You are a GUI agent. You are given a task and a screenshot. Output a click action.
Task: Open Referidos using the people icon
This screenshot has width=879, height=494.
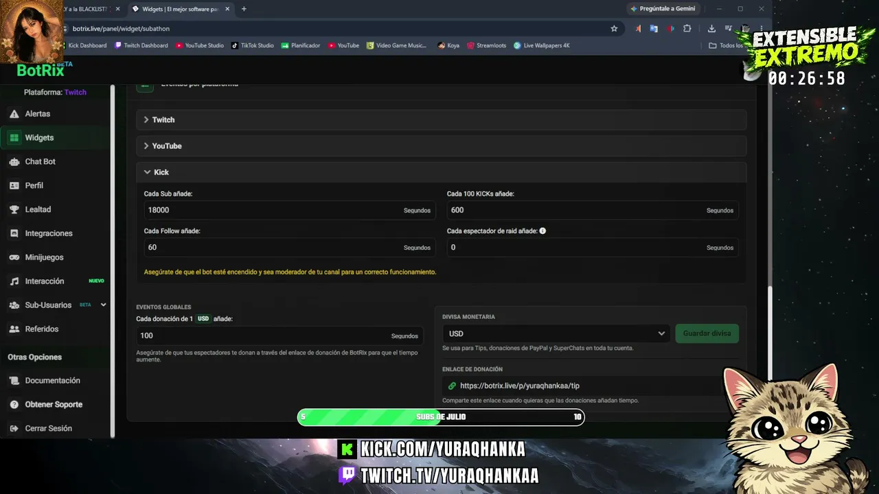(14, 329)
